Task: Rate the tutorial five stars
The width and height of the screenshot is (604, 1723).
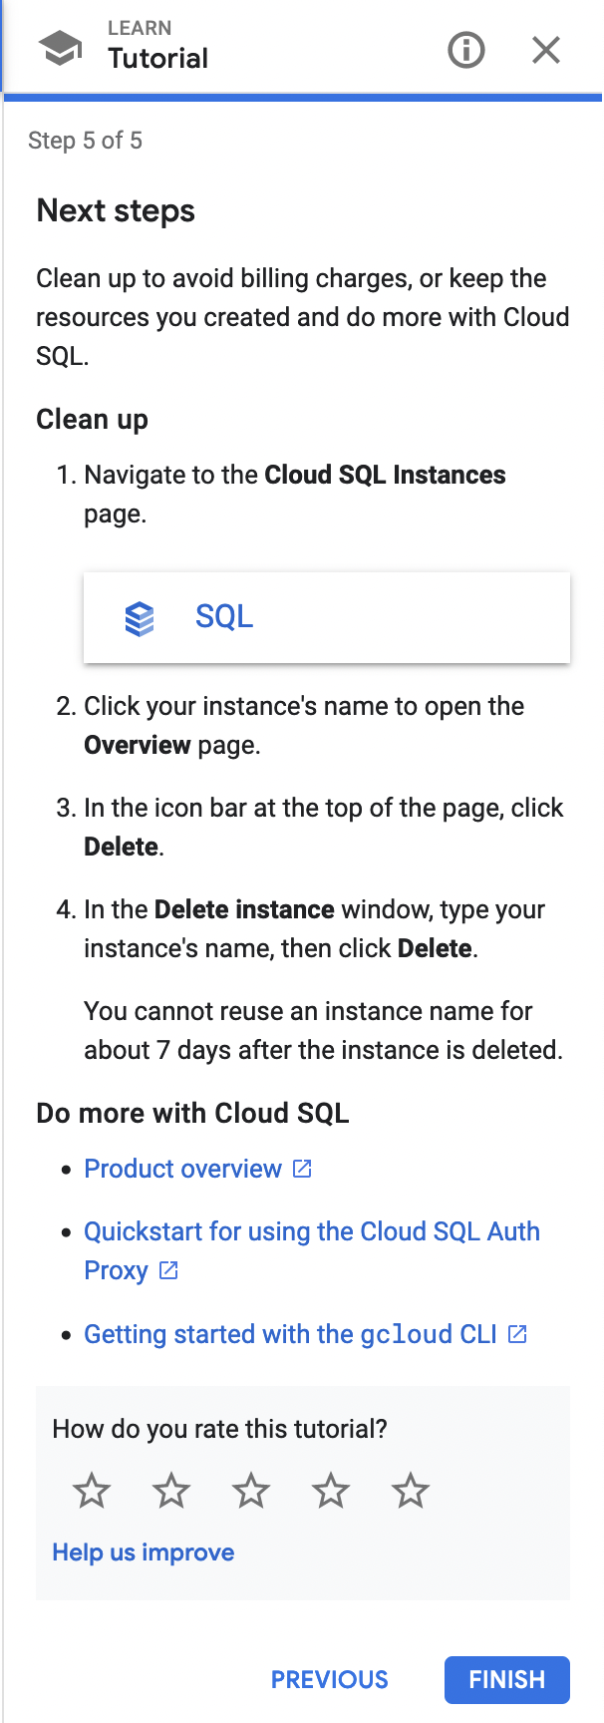Action: 411,1492
